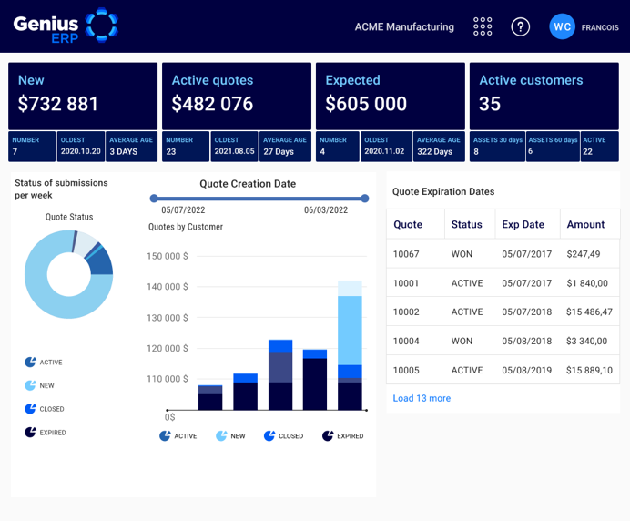Click OLDEST 2021.08.05 tile
The image size is (630, 521).
pos(234,147)
